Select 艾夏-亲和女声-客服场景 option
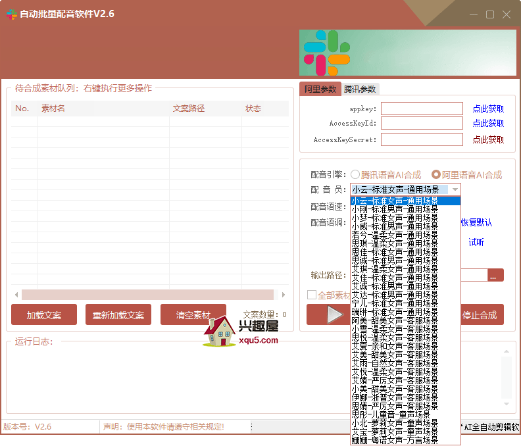 coord(406,346)
